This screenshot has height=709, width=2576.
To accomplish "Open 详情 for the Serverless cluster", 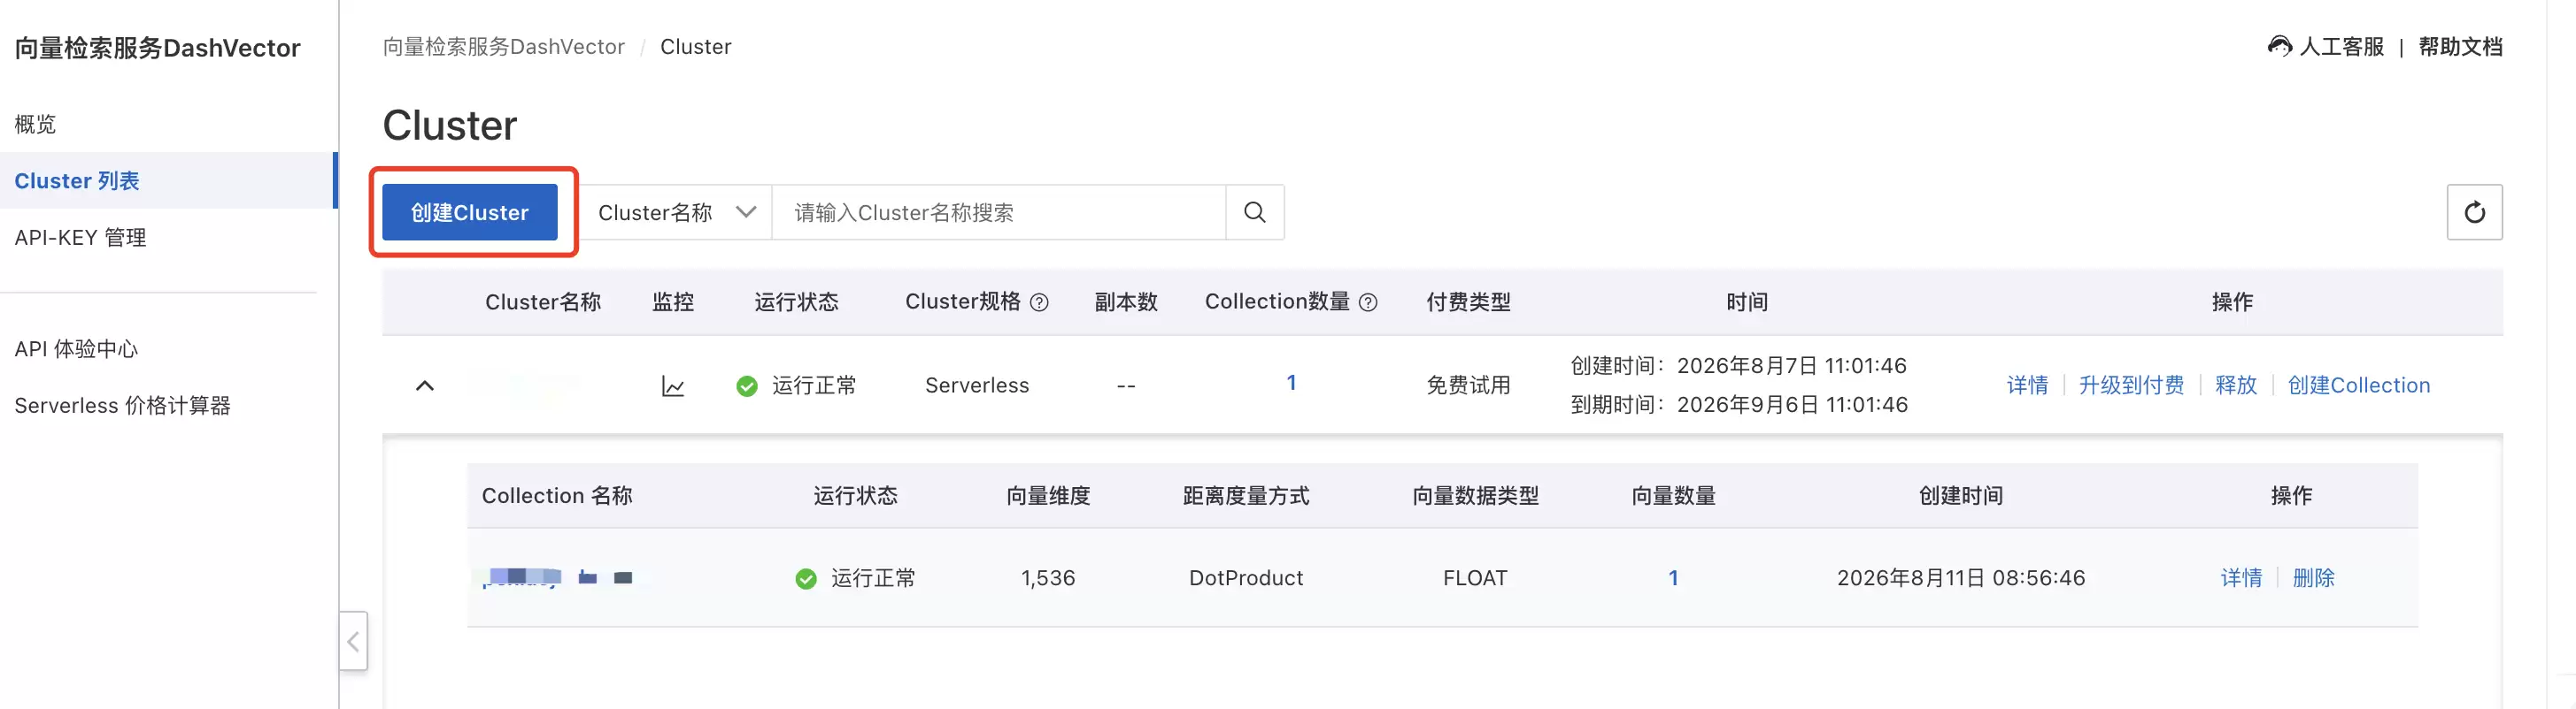I will pos(2027,385).
